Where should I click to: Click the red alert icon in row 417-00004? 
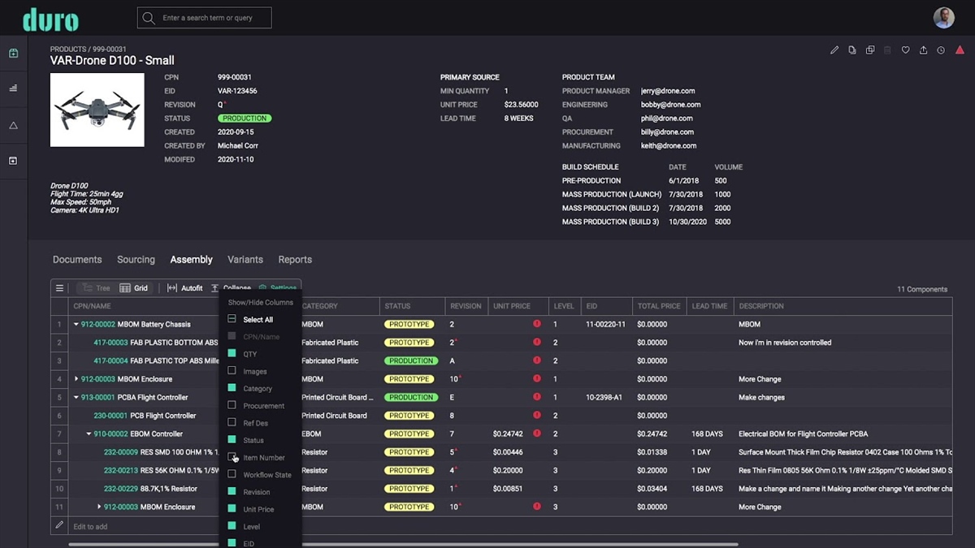pyautogui.click(x=537, y=360)
